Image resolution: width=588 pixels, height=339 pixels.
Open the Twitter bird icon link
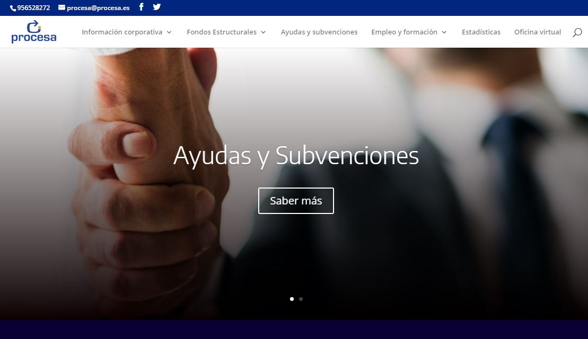pos(157,7)
